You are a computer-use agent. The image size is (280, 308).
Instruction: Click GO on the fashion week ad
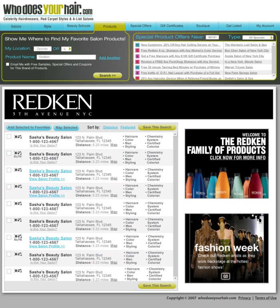pyautogui.click(x=226, y=276)
